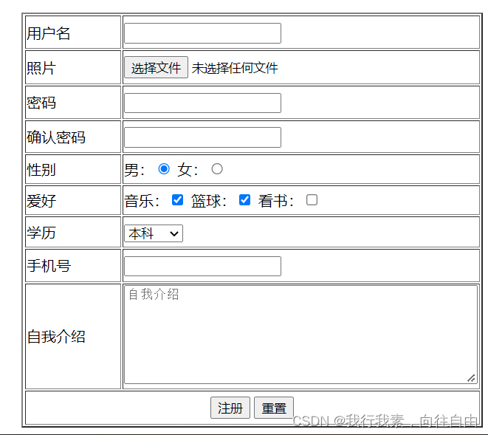Viewport: 488px width, 435px height.
Task: Uncheck the 音乐 checkbox
Action: [177, 200]
